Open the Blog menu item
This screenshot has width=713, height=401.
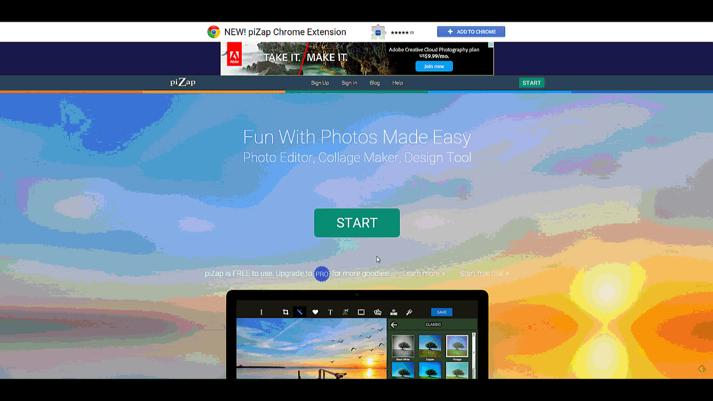375,83
